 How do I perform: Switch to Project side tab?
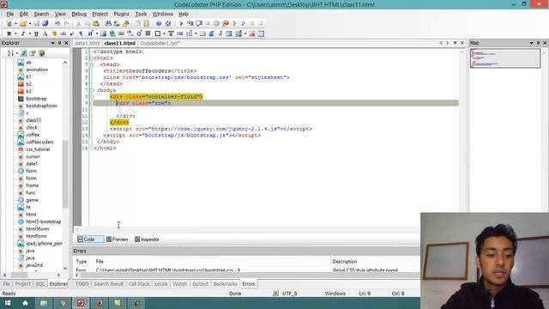coord(23,284)
